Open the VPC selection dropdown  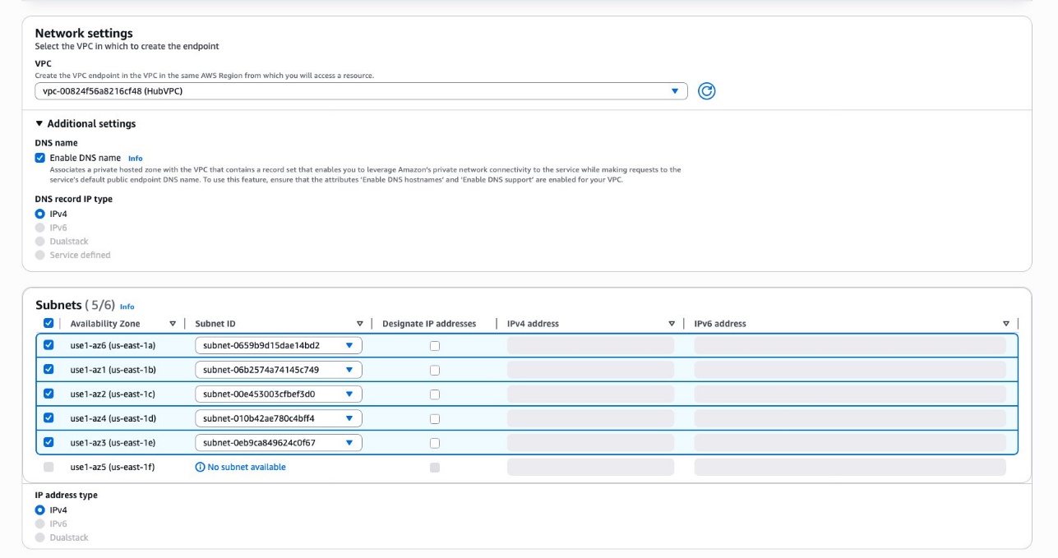(x=361, y=91)
